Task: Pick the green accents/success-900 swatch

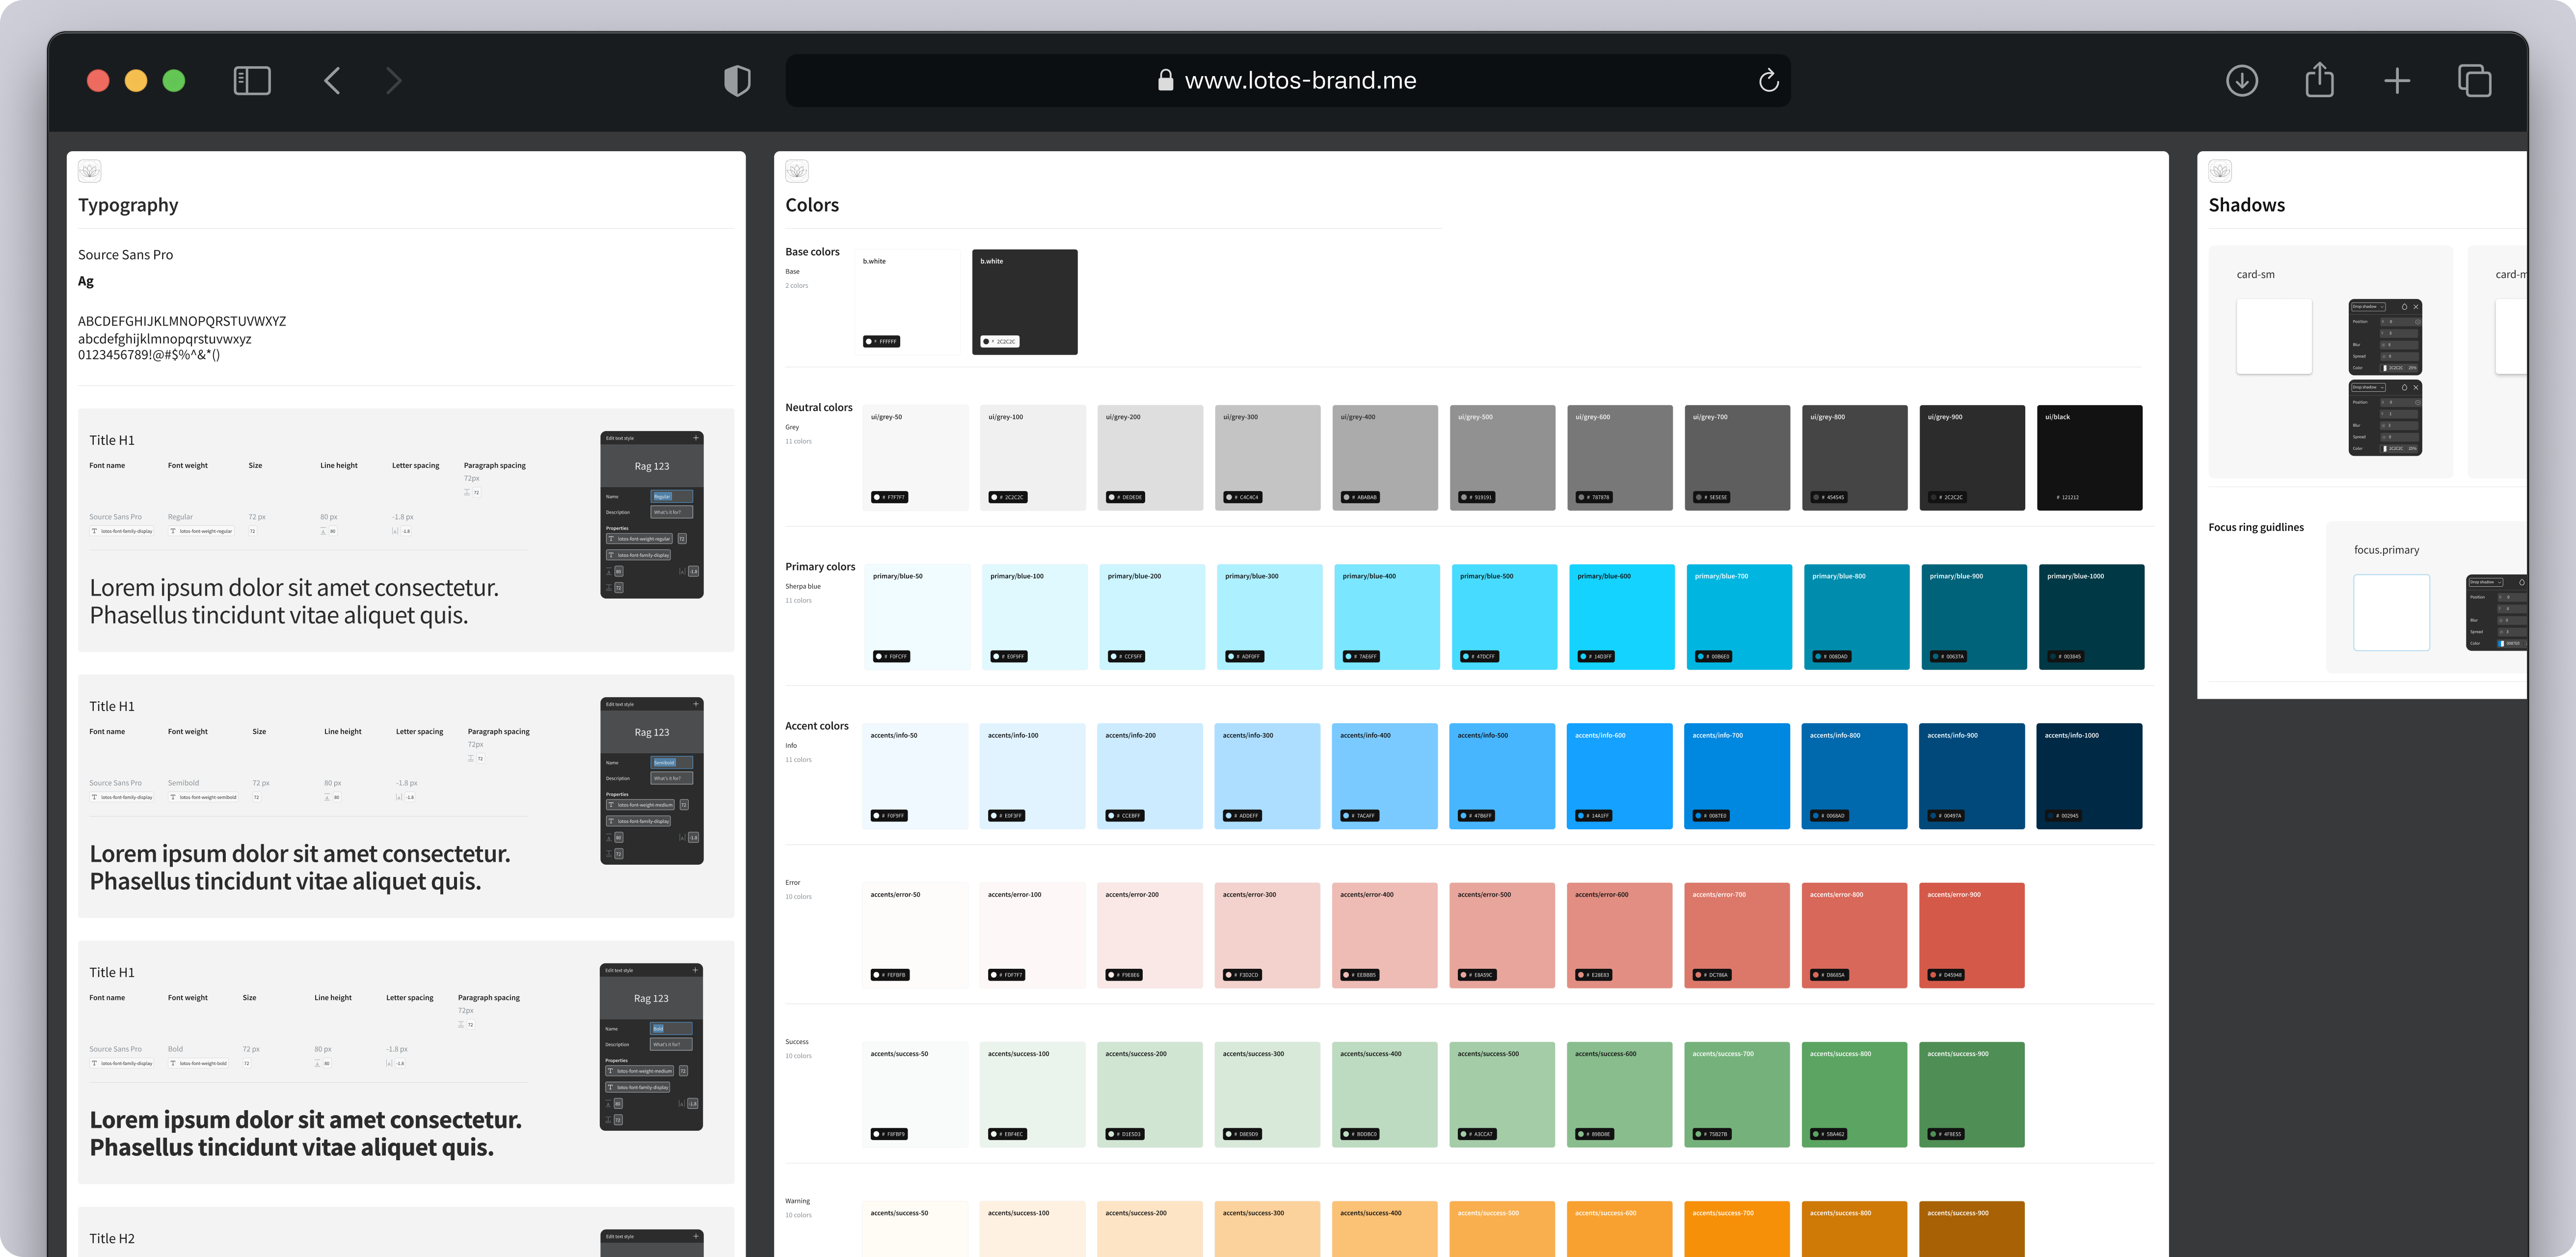Action: [x=1972, y=1095]
